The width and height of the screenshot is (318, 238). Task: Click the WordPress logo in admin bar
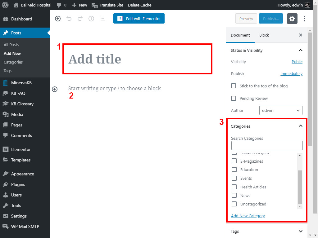pyautogui.click(x=5, y=5)
